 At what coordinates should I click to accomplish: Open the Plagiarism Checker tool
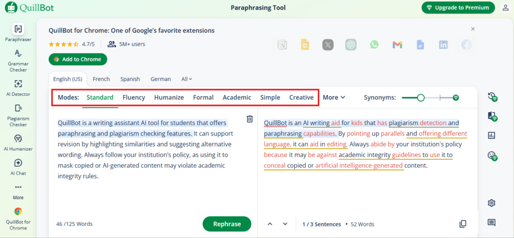click(x=18, y=115)
